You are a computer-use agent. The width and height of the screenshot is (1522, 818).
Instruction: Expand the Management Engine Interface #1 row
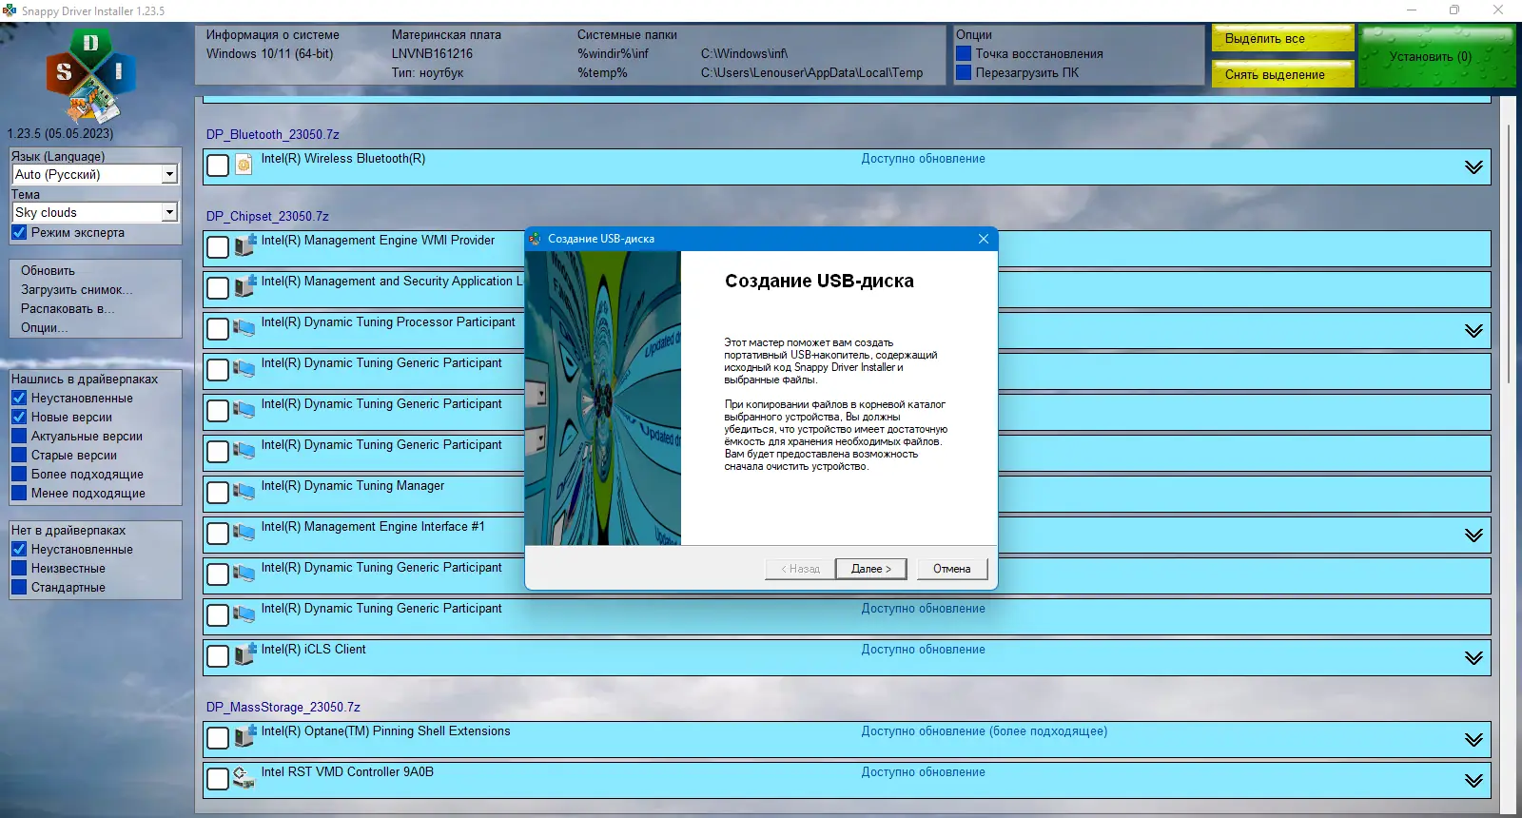pyautogui.click(x=1473, y=536)
